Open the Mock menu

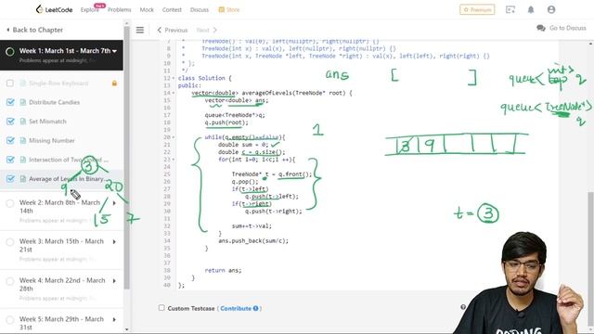[x=147, y=10]
